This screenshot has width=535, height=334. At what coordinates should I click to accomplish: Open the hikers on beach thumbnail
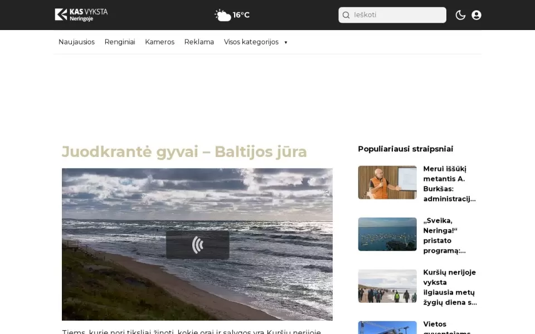point(387,286)
